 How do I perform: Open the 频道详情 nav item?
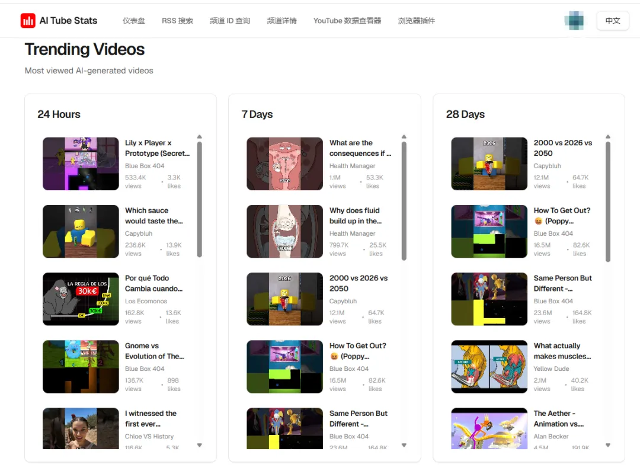point(281,20)
